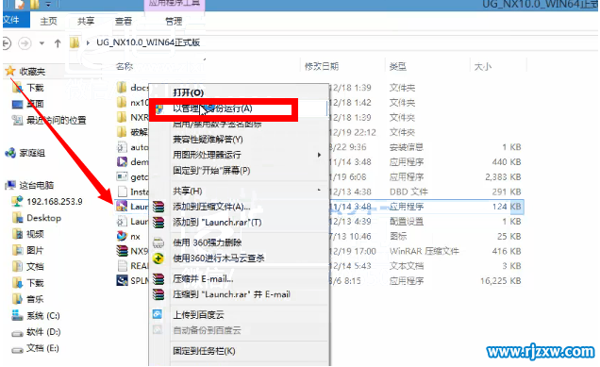Select the nx10 folder icon

click(122, 102)
